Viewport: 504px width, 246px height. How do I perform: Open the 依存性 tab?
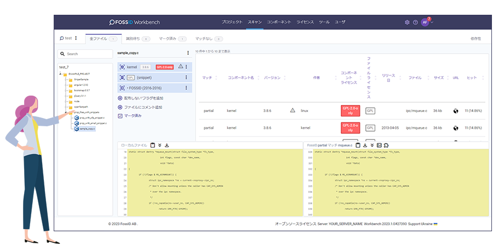[476, 39]
